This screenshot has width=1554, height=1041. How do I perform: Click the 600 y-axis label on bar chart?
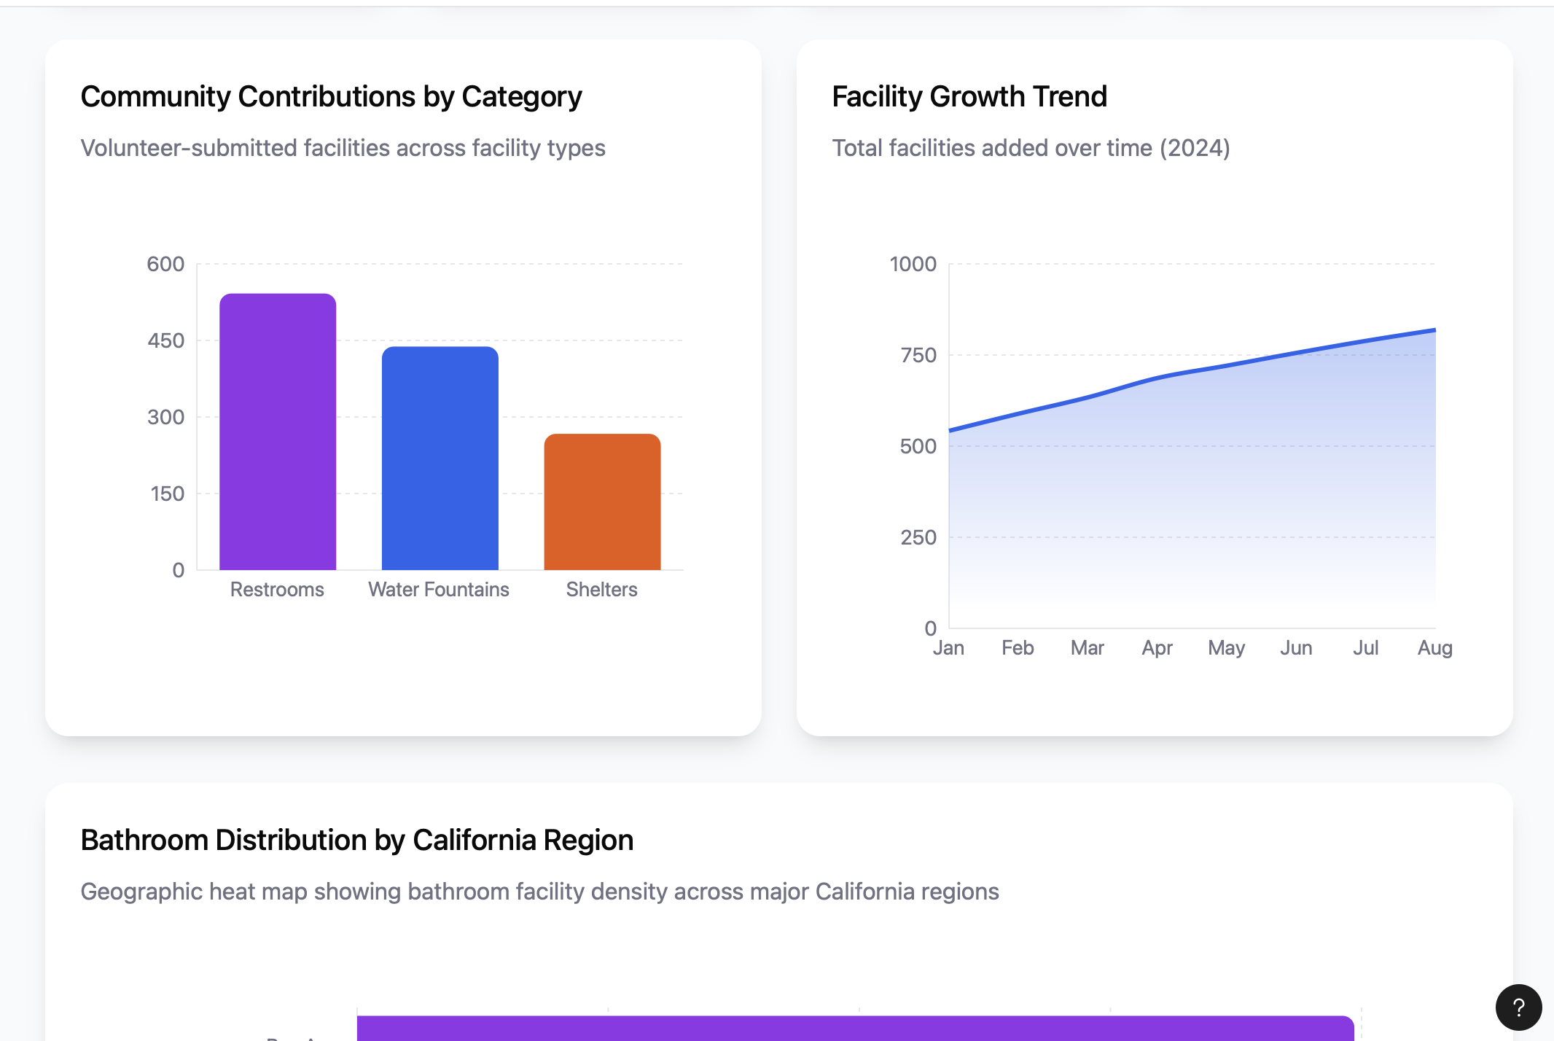pos(165,264)
